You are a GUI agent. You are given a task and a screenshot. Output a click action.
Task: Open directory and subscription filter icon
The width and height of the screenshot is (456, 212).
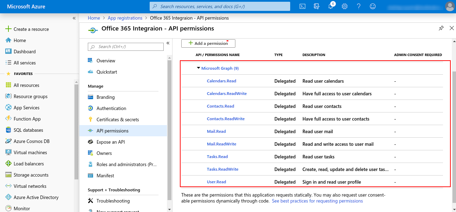(x=317, y=6)
